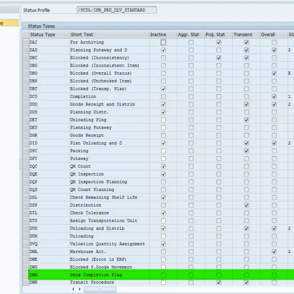Image resolution: width=294 pixels, height=294 pixels.
Task: Click 'Assign Transportation Unit' text
Action: [x=104, y=221]
